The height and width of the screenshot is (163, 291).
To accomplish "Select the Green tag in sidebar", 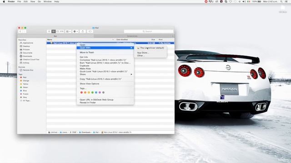I will [x=25, y=87].
